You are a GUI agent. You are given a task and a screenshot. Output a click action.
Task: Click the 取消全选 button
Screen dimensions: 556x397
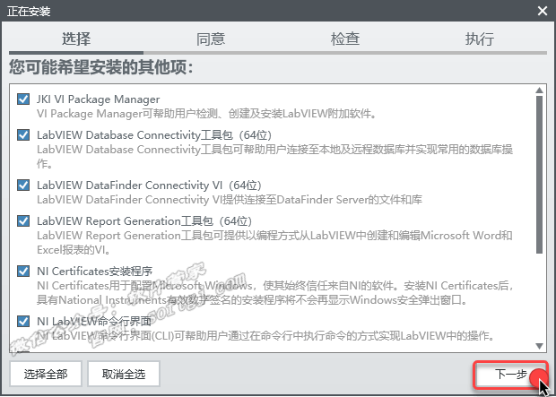[124, 374]
